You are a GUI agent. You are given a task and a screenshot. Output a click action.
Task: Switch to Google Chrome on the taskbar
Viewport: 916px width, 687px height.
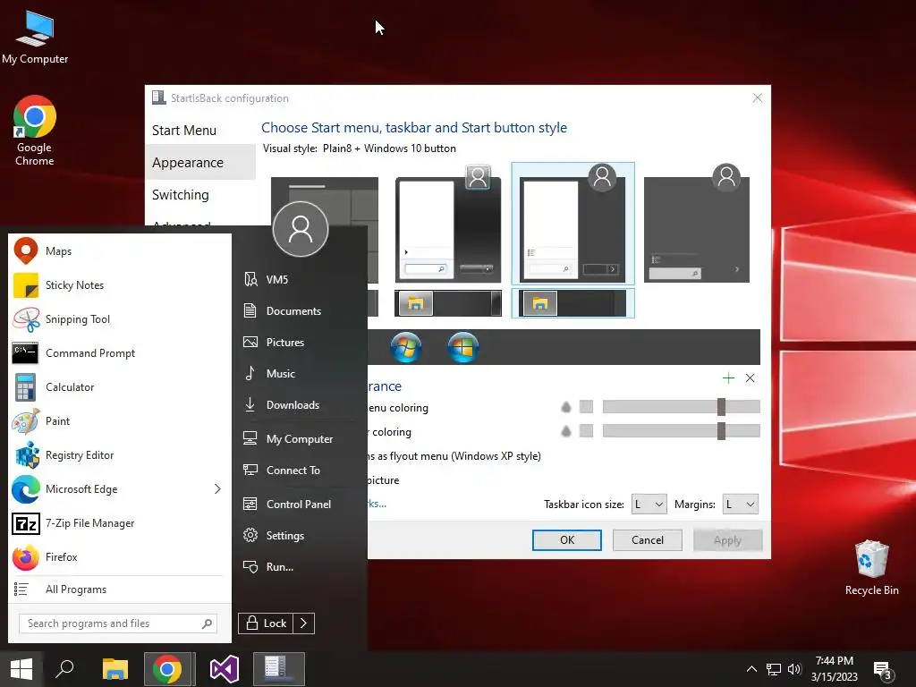click(167, 669)
